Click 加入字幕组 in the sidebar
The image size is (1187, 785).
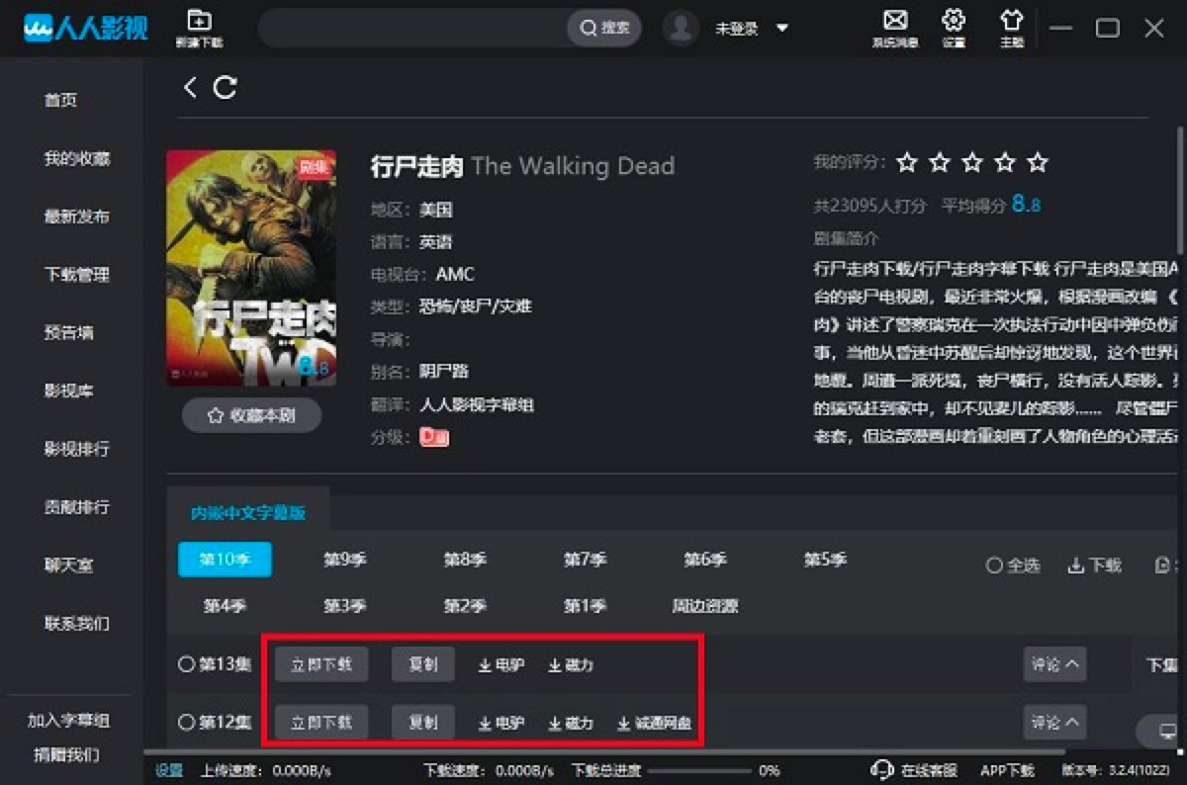[67, 721]
